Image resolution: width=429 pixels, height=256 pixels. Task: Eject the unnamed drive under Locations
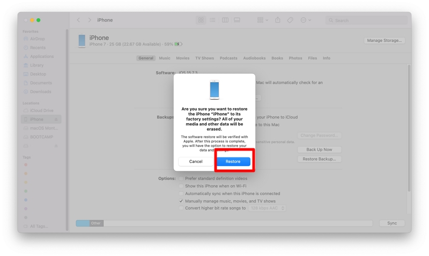56,146
